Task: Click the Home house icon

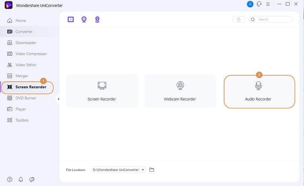Action: point(10,20)
